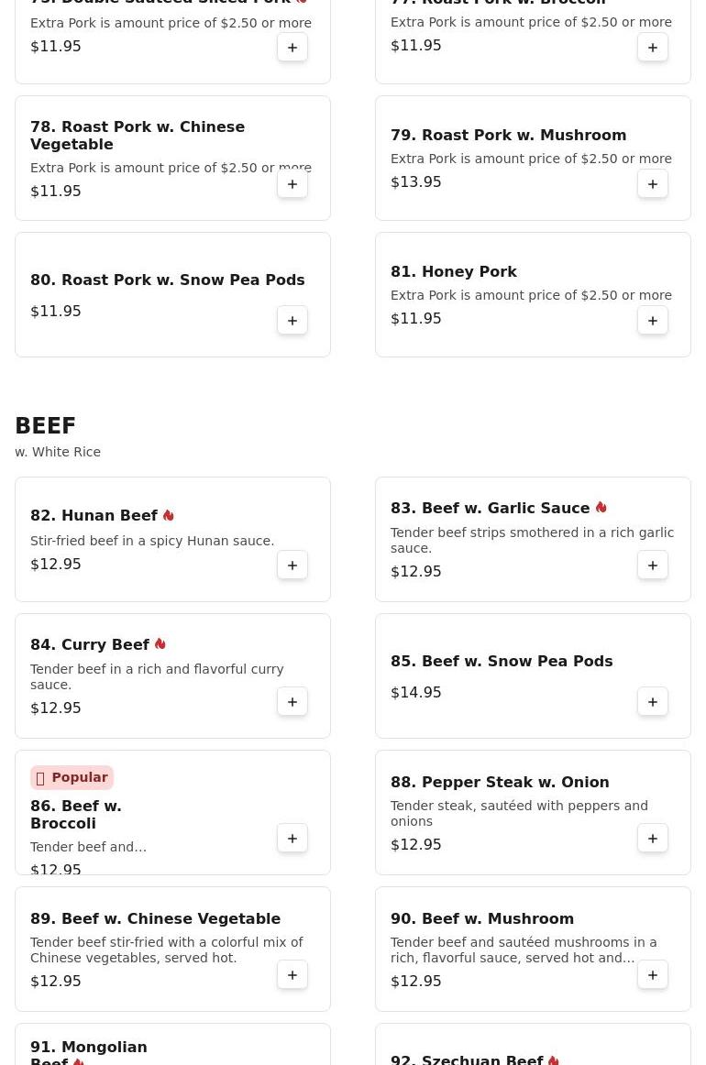This screenshot has width=706, height=1065.
Task: View Curry Beef item description
Action: point(157,676)
